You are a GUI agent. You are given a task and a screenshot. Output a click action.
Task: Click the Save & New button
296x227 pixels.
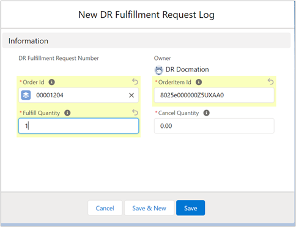[149, 208]
